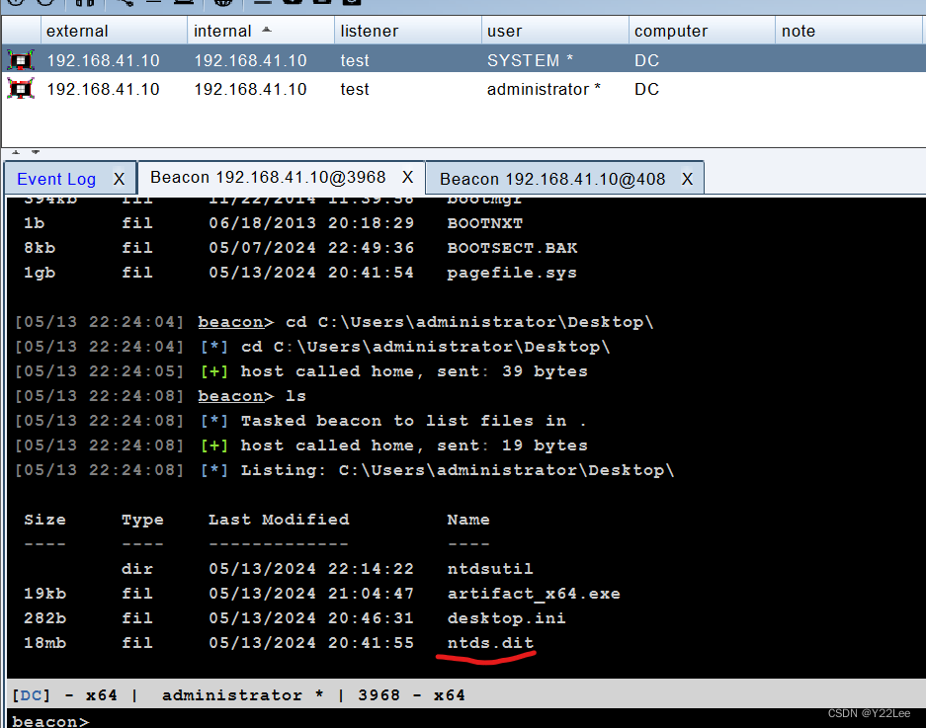Viewport: 926px width, 728px height.
Task: Switch to the Event Log tab
Action: [x=56, y=179]
